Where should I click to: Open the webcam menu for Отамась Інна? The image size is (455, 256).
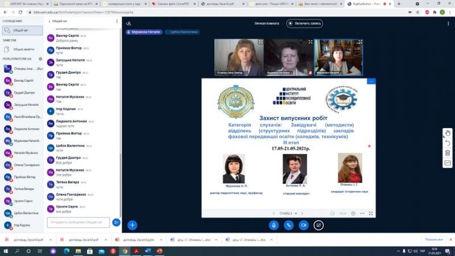(231, 73)
